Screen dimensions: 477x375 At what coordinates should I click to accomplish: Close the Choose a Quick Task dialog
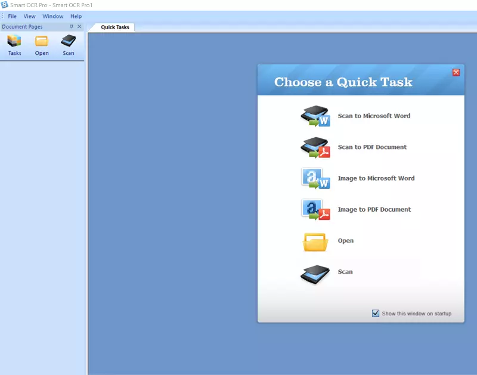(x=456, y=73)
